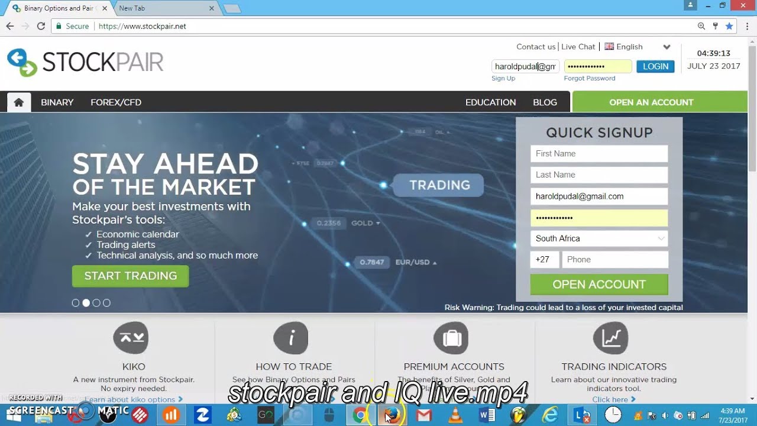The height and width of the screenshot is (426, 757).
Task: Open the Trading Indicators chart icon
Action: [x=611, y=338]
